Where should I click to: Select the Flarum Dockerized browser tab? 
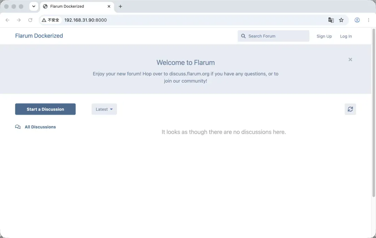click(x=77, y=7)
